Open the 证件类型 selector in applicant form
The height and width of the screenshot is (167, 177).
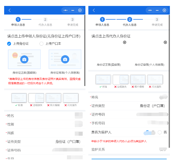(x=45, y=141)
